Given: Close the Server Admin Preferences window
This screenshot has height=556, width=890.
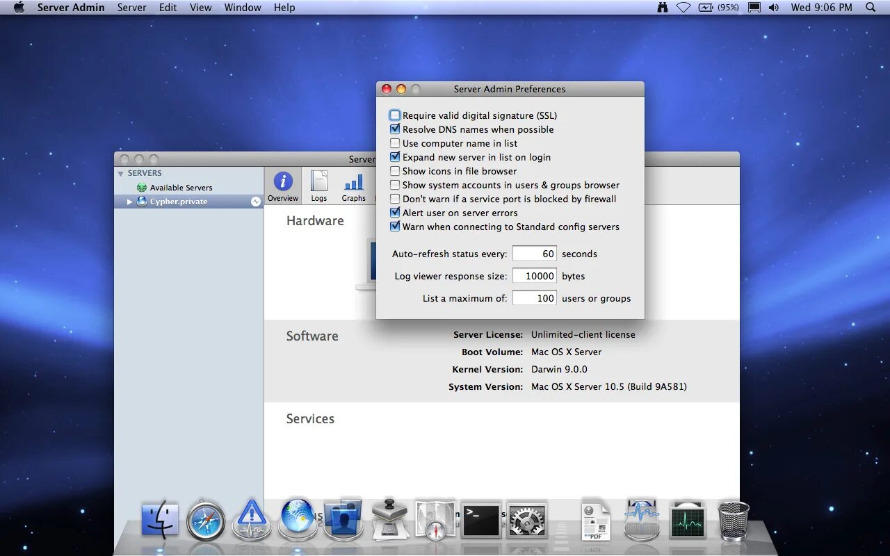Looking at the screenshot, I should click(387, 89).
